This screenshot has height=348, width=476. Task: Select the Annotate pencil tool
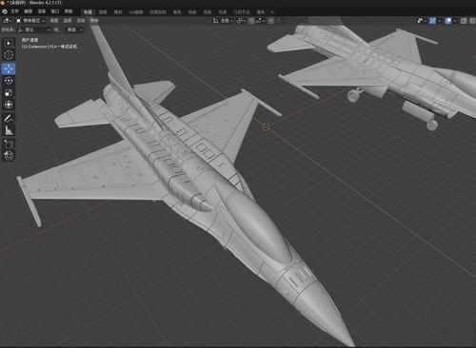(x=9, y=119)
